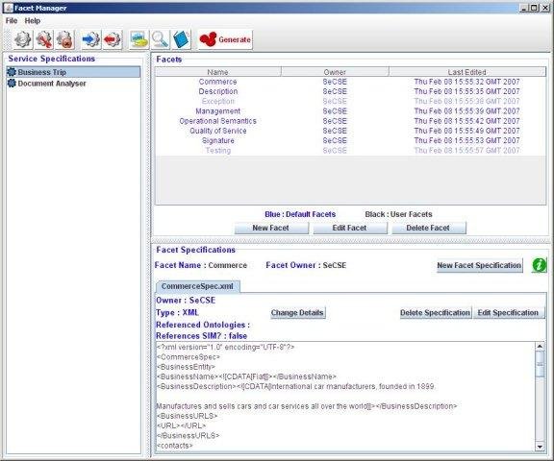Select the Testing facet row

coord(350,151)
